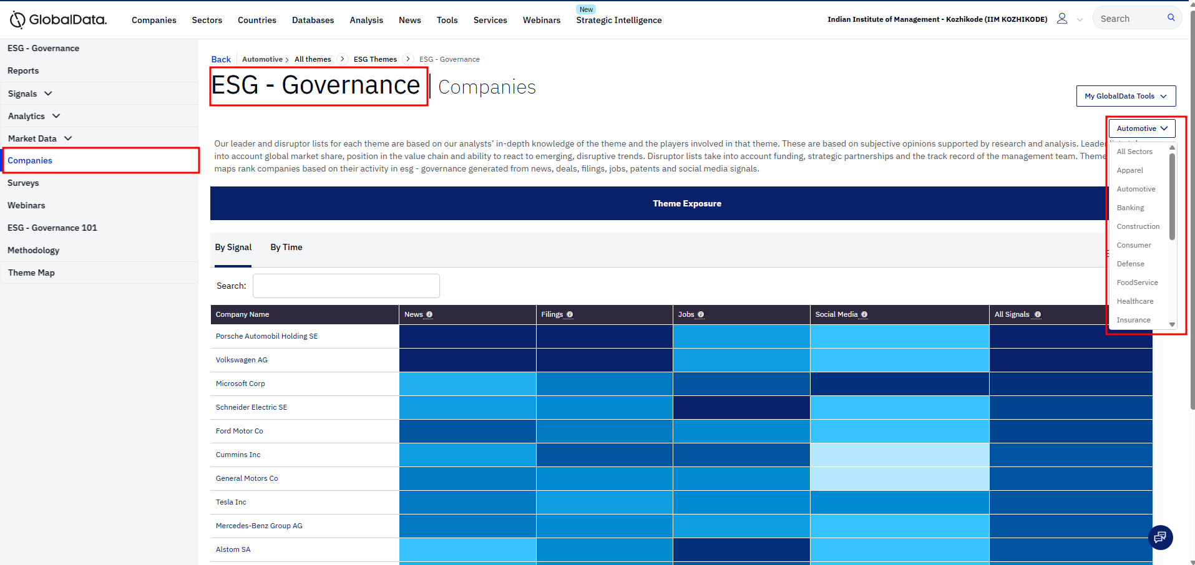Click the company Search input field
The image size is (1195, 565).
pos(346,286)
